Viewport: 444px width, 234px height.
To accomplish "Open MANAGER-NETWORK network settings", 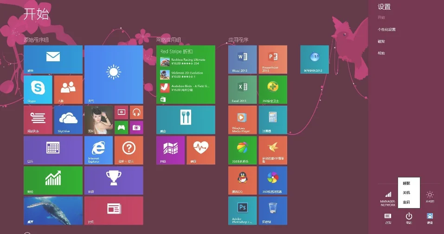I will (388, 199).
